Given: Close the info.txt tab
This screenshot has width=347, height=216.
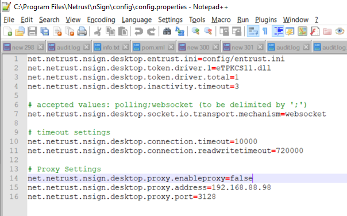Looking at the screenshot, I should [x=125, y=47].
